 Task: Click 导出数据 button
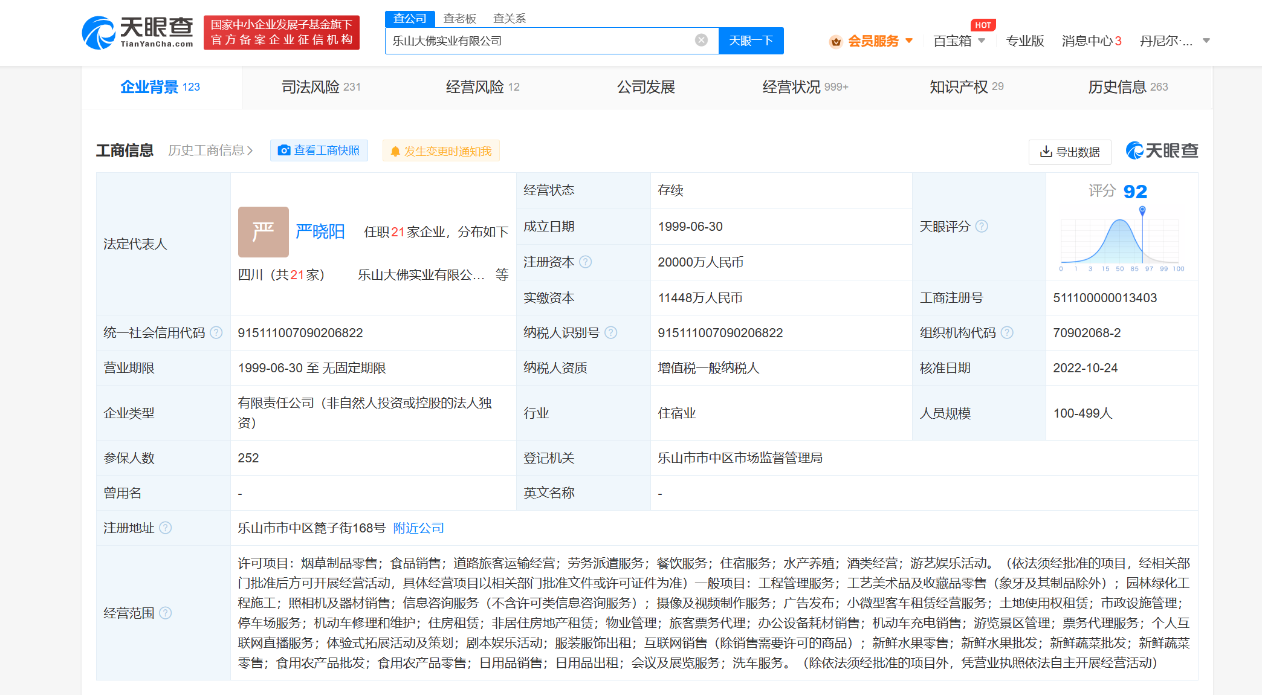pyautogui.click(x=1070, y=152)
